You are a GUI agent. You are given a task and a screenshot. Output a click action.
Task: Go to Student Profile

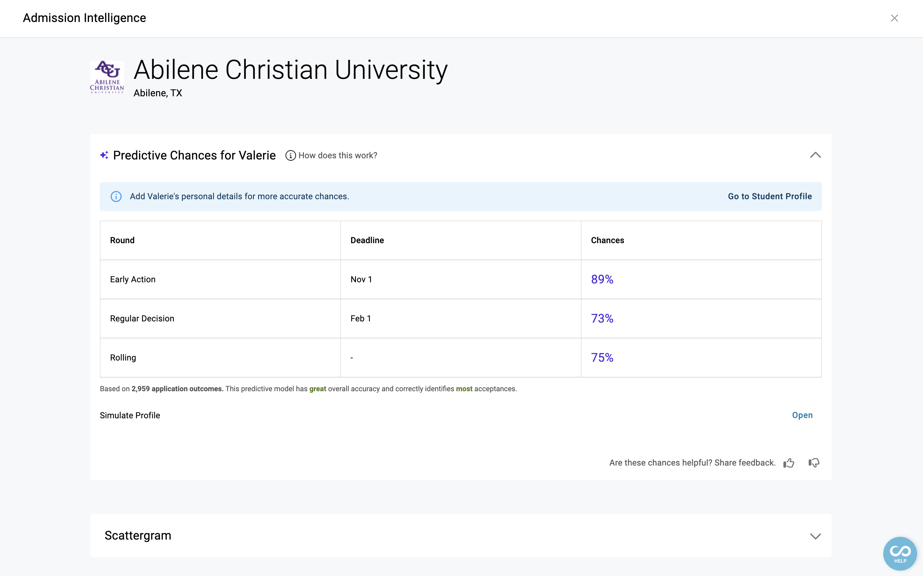(770, 197)
